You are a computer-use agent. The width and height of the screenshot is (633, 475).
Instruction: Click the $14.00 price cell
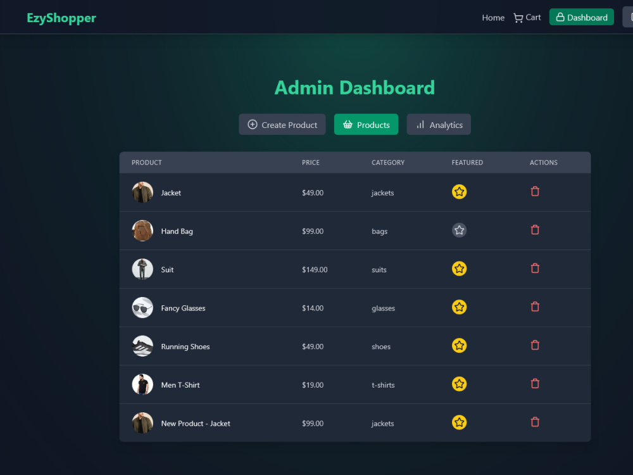pos(313,308)
